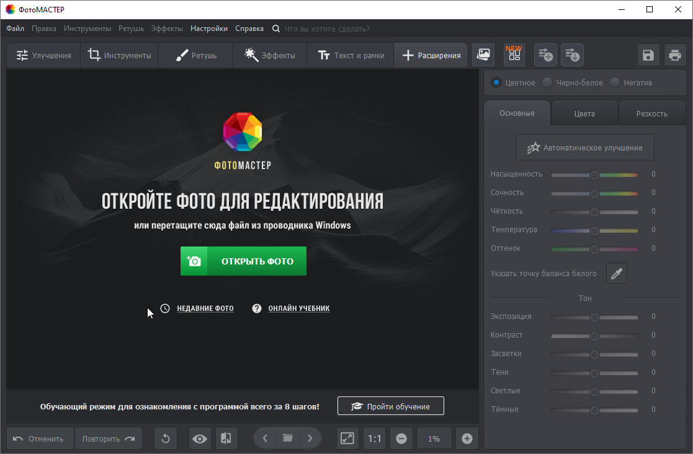Zoom out with the minus icon
This screenshot has height=454, width=693.
coord(401,439)
